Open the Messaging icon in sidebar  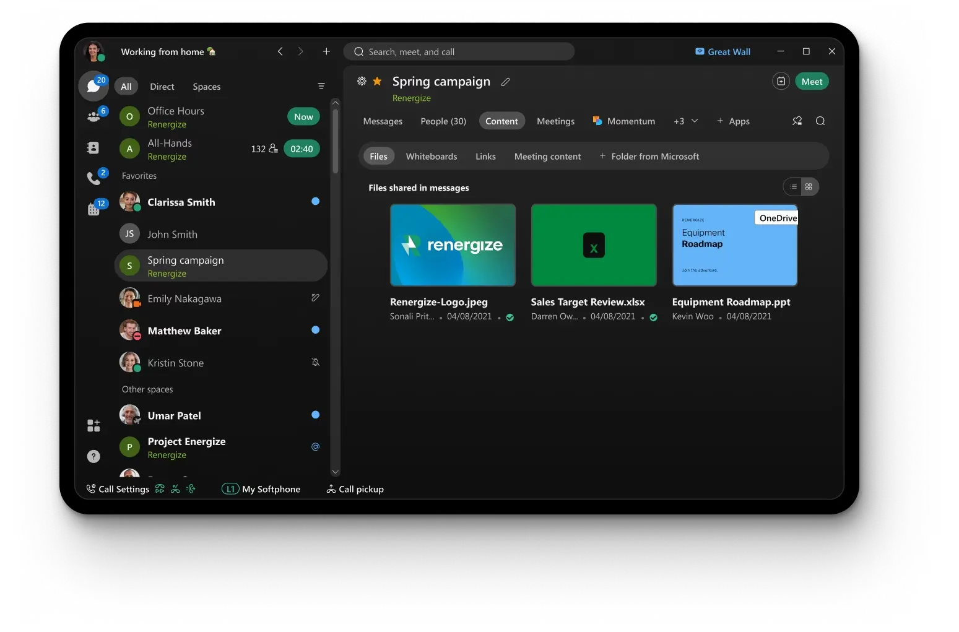pyautogui.click(x=93, y=86)
